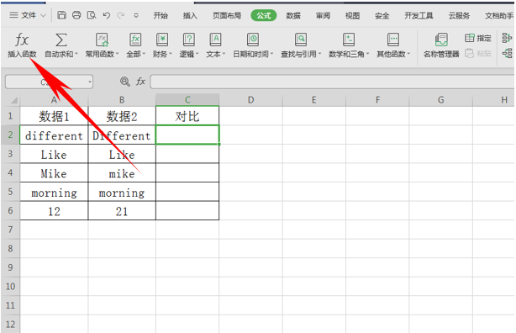Viewport: 516px width, 333px height.
Task: Switch to the 开发工具 (Developer) tab
Action: (419, 15)
